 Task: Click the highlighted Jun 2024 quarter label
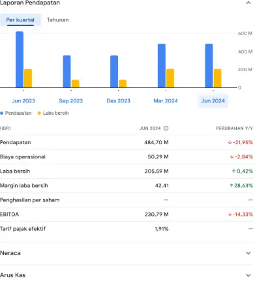pyautogui.click(x=213, y=101)
